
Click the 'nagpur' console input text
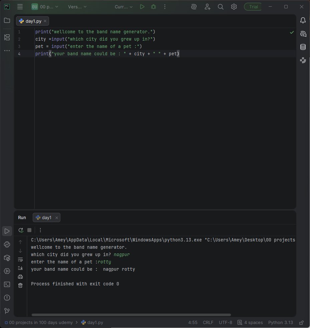point(121,255)
